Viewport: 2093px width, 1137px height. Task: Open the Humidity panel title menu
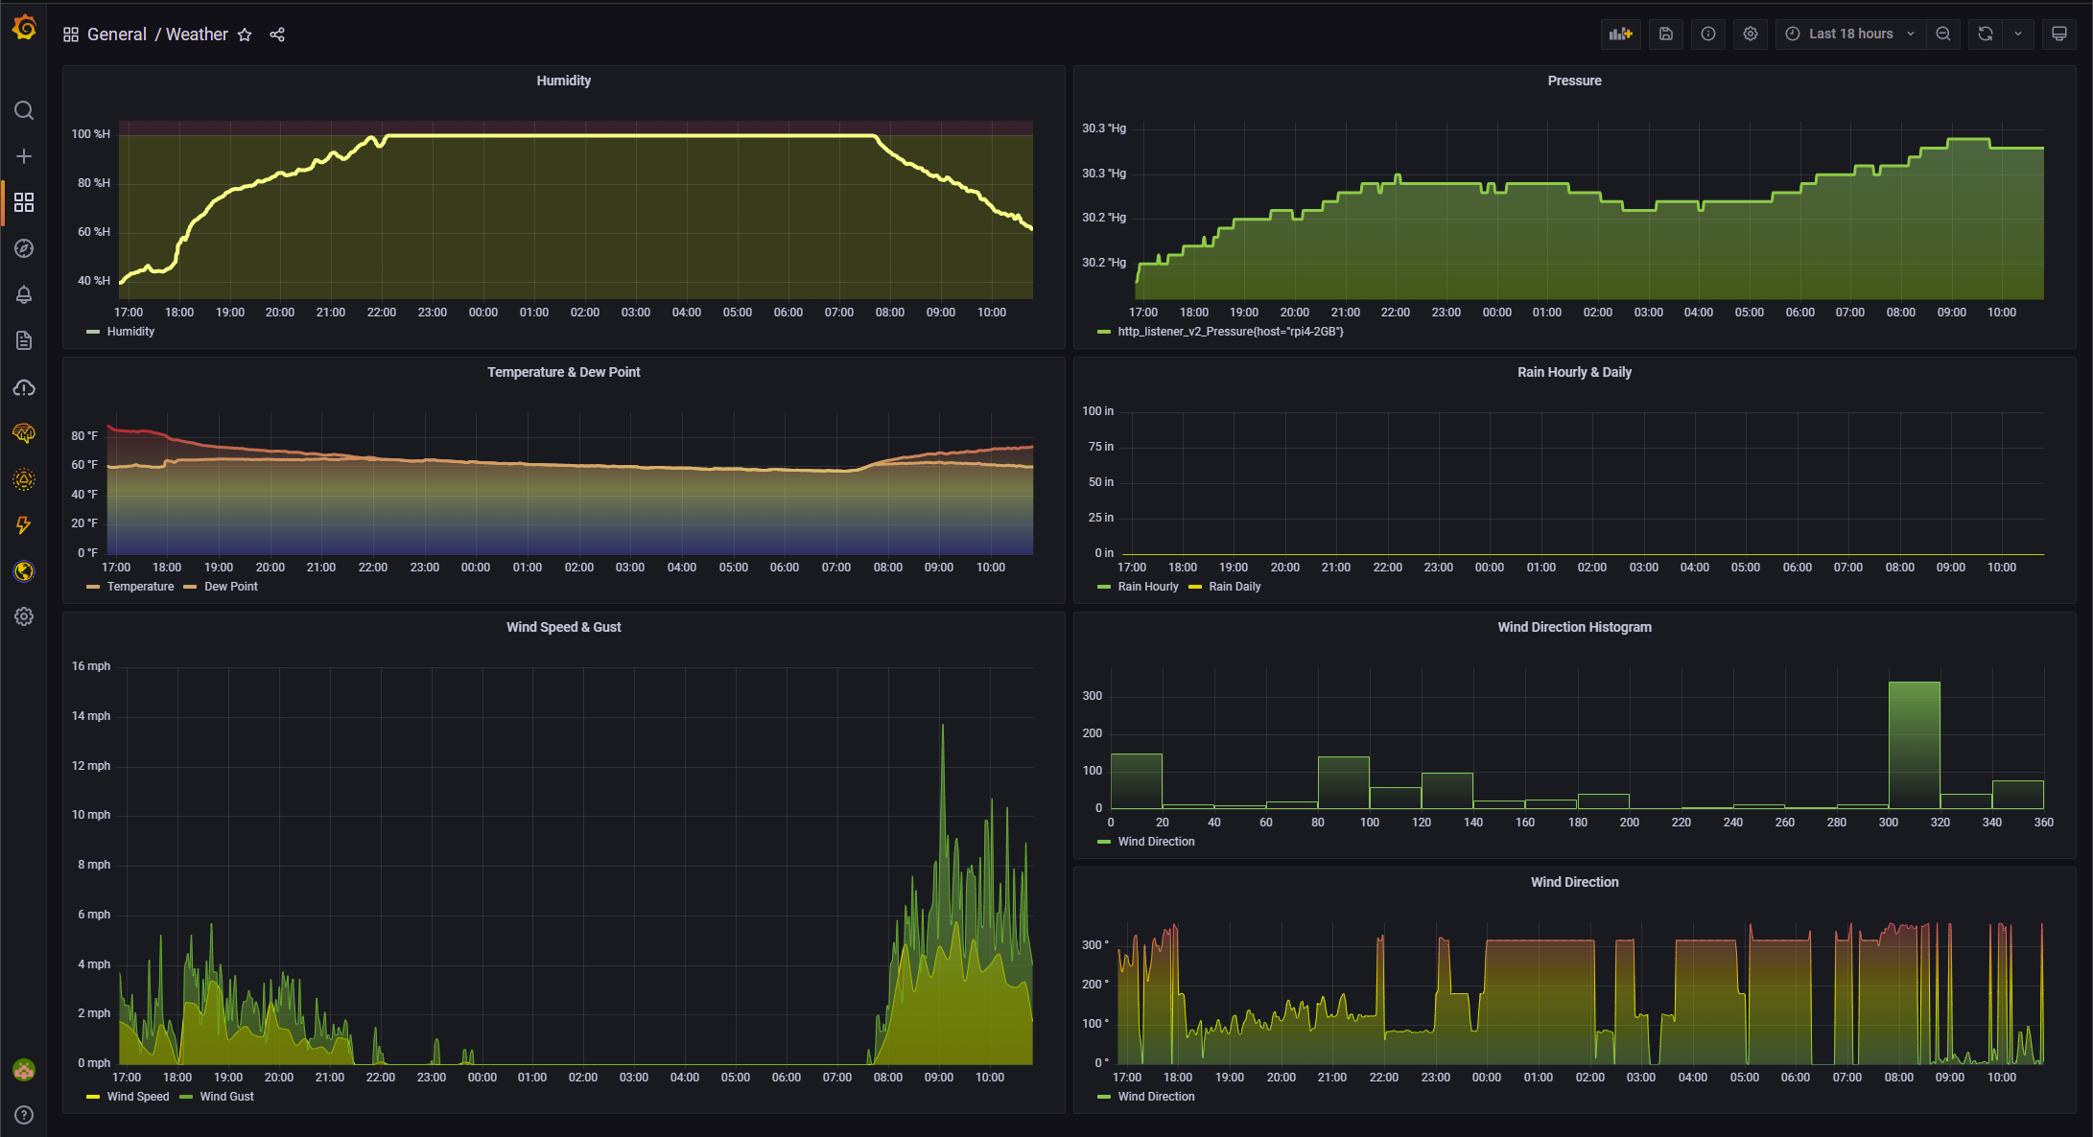point(563,81)
